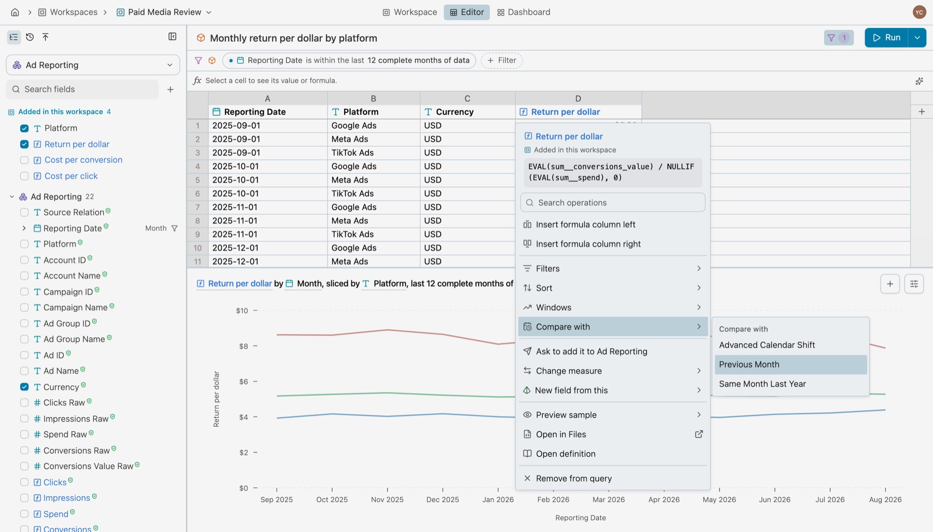Viewport: 933px width, 532px height.
Task: Choose Insert formula column left
Action: coord(613,225)
